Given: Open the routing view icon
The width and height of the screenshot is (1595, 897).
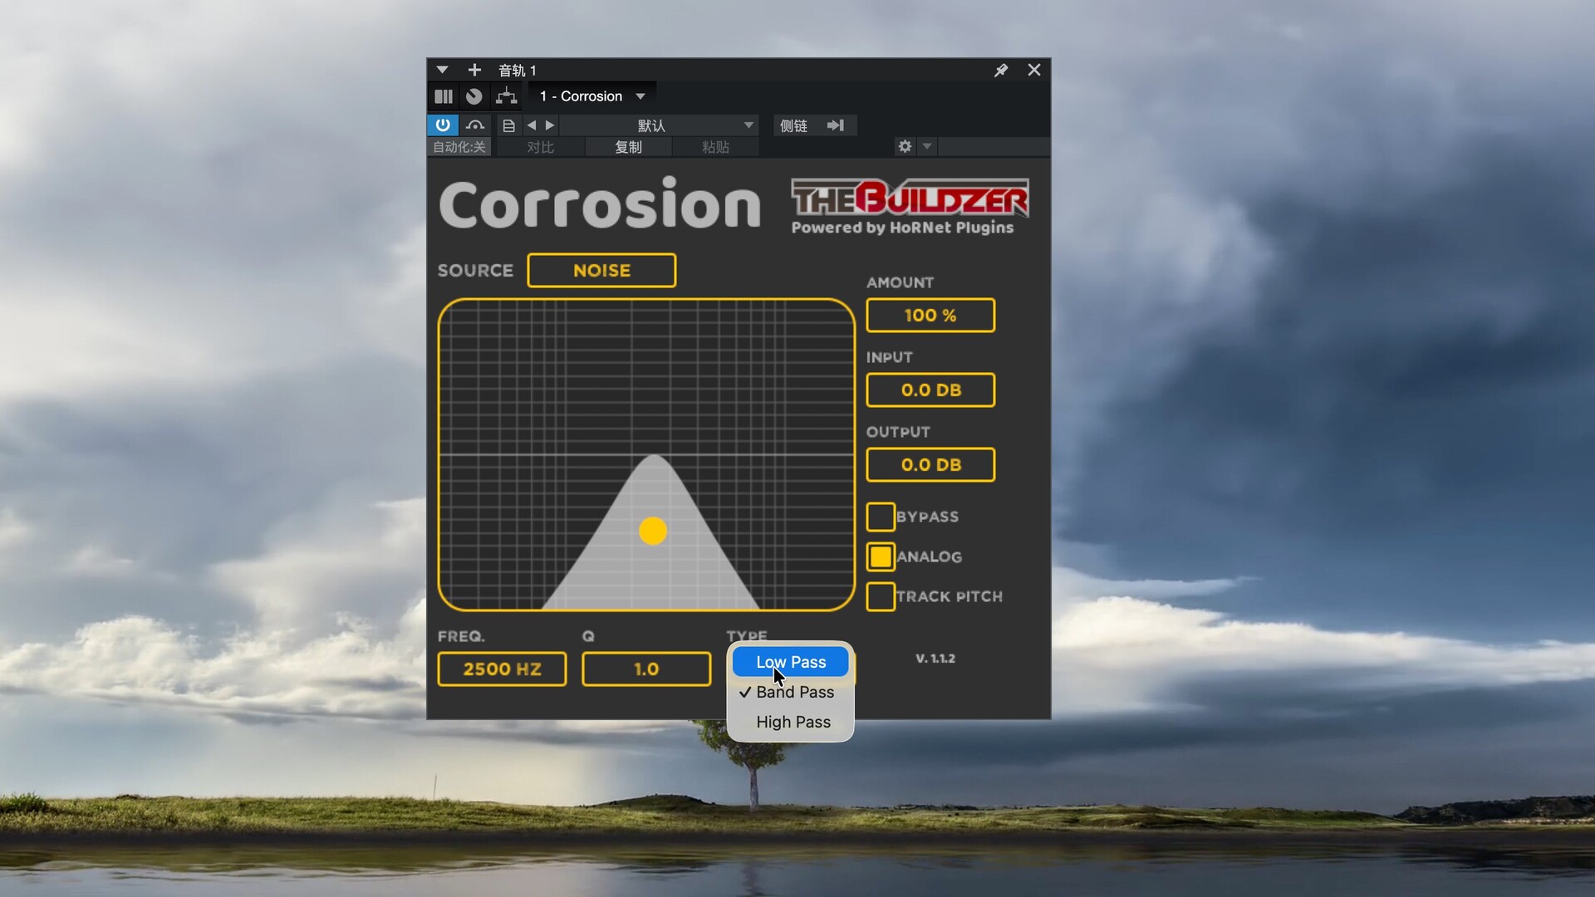Looking at the screenshot, I should click(506, 96).
